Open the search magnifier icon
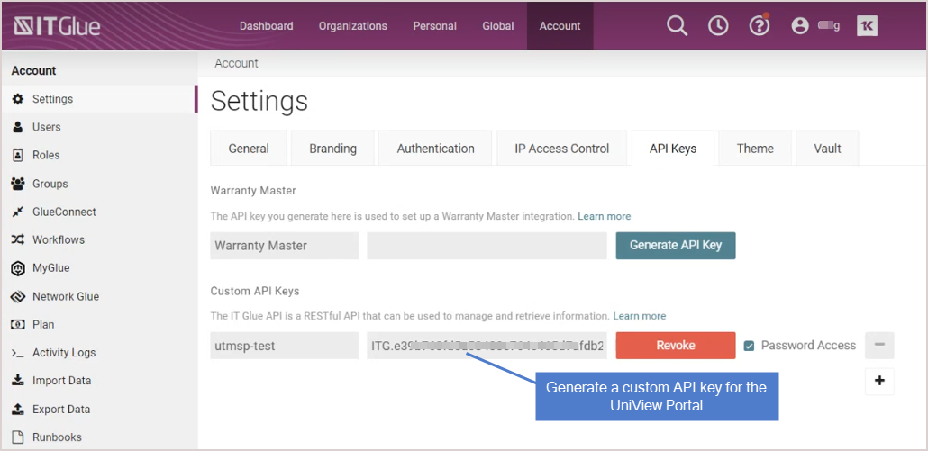Viewport: 928px width, 451px height. 677,26
